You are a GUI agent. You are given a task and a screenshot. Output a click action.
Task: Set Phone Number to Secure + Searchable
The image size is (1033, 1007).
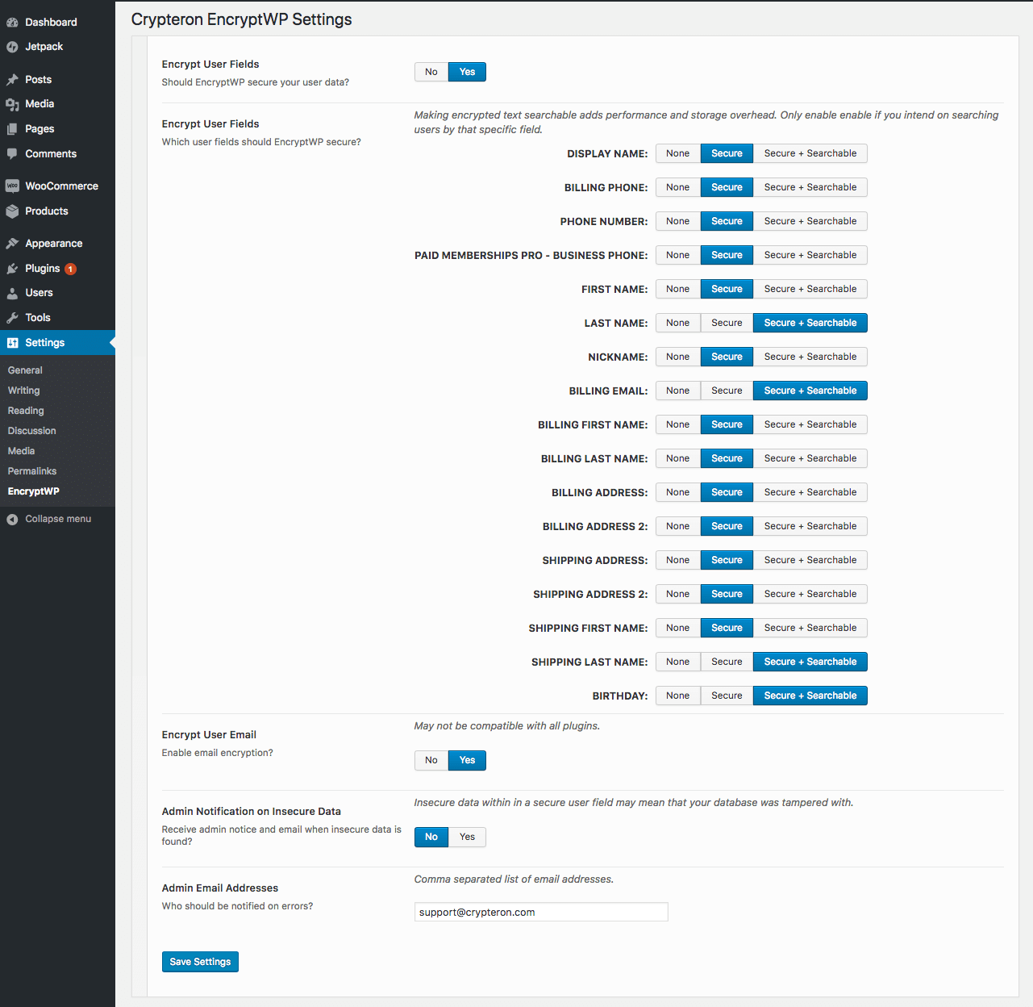point(810,221)
